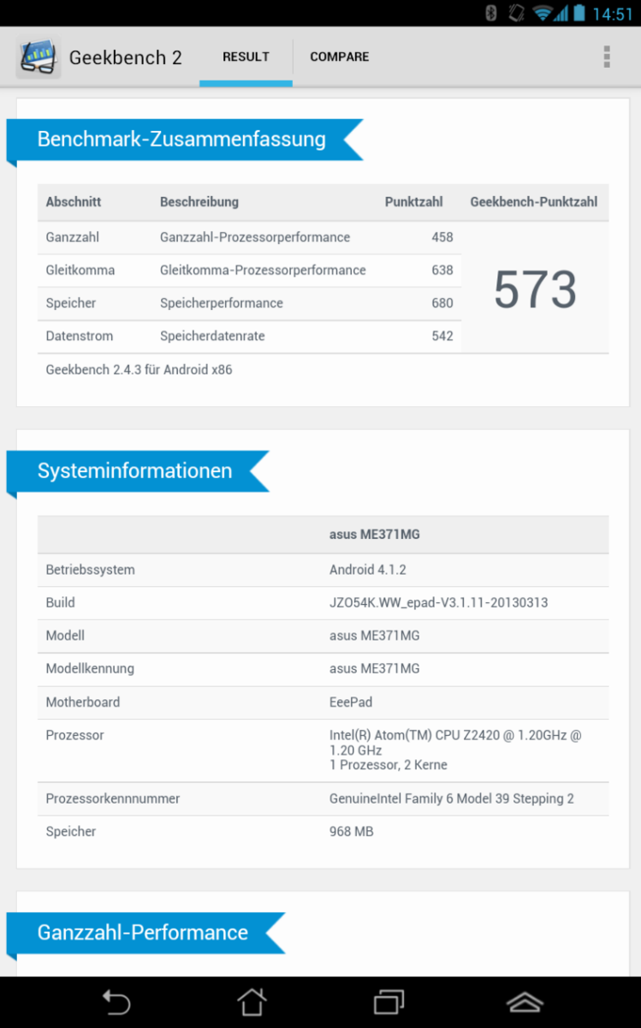
Task: Tap the Benchmark-Zusammenfassung section header
Action: coord(181,140)
